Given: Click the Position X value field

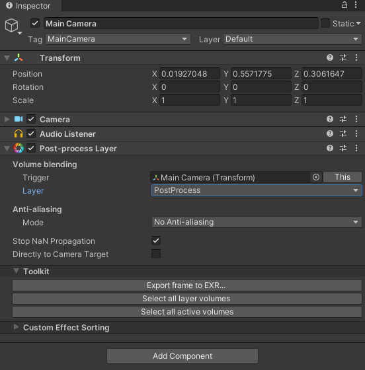Looking at the screenshot, I should coord(190,74).
